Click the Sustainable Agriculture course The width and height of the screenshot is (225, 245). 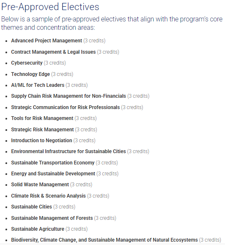pyautogui.click(x=38, y=229)
